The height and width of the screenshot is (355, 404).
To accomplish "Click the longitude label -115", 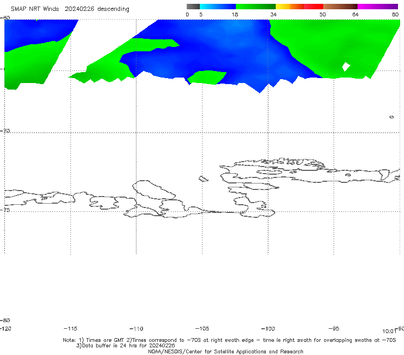I will tap(70, 328).
